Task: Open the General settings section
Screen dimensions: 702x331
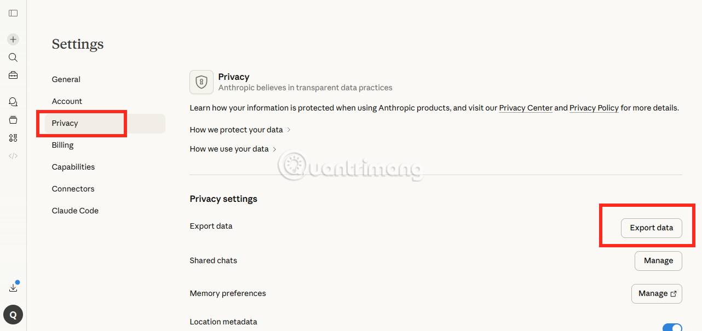Action: [66, 79]
